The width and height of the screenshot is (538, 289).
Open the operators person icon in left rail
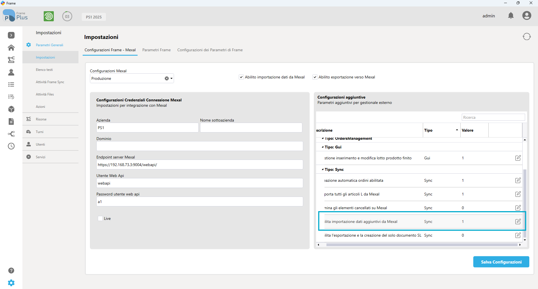11,72
